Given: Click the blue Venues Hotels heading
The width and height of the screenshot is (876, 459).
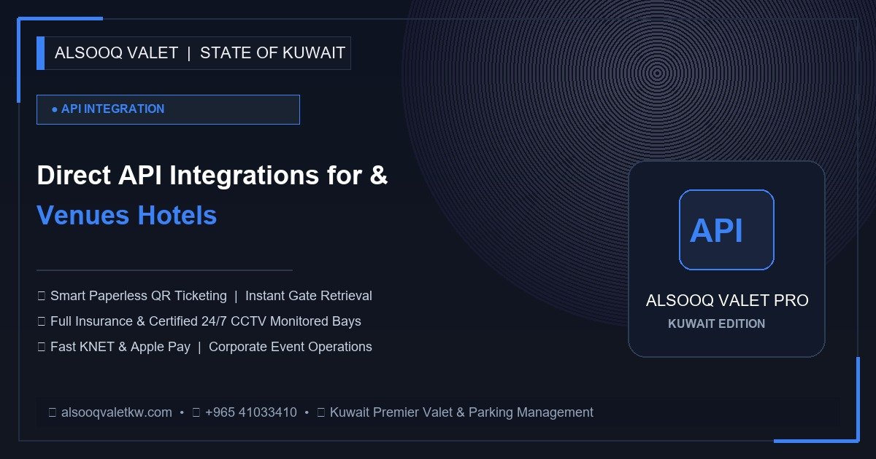Looking at the screenshot, I should [x=127, y=216].
